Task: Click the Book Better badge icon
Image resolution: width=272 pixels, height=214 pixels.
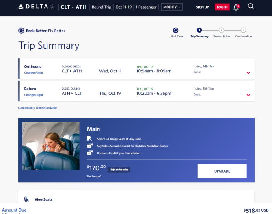Action: [x=21, y=31]
